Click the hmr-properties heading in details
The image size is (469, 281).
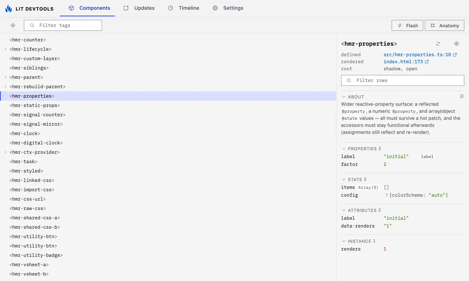coord(369,44)
